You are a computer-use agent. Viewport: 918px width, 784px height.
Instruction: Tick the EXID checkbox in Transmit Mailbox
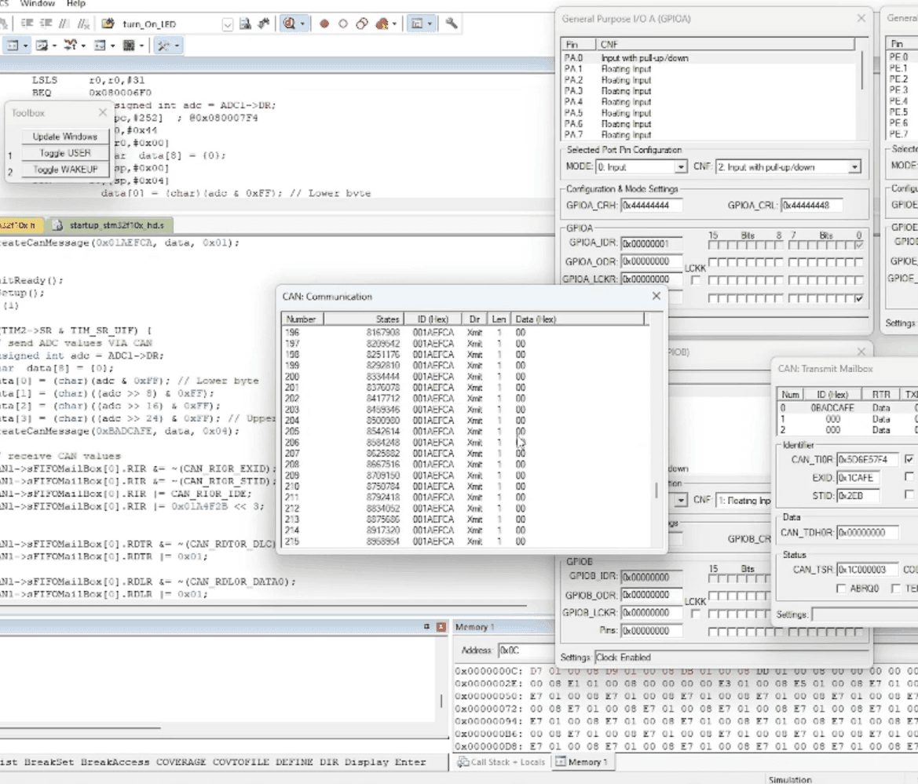(x=909, y=477)
